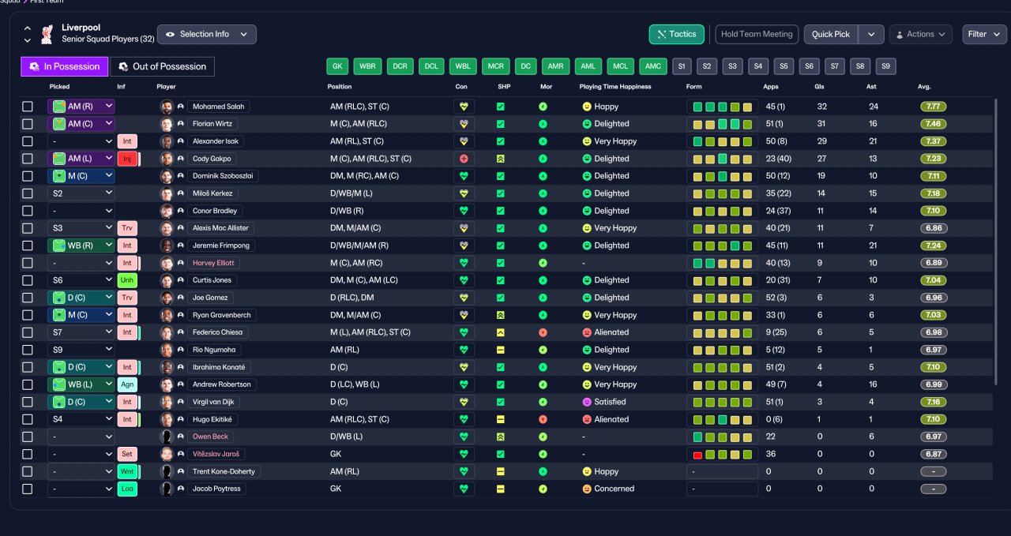Tick the checkbox for Florian Wirtz
The height and width of the screenshot is (536, 1011).
28,124
